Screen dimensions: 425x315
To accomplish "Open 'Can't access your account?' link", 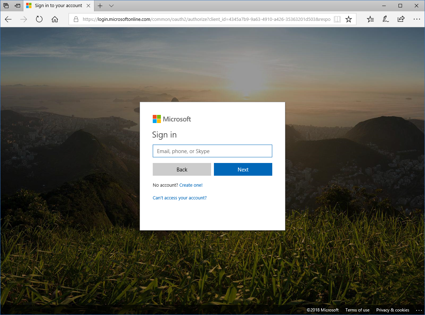I will (x=180, y=198).
